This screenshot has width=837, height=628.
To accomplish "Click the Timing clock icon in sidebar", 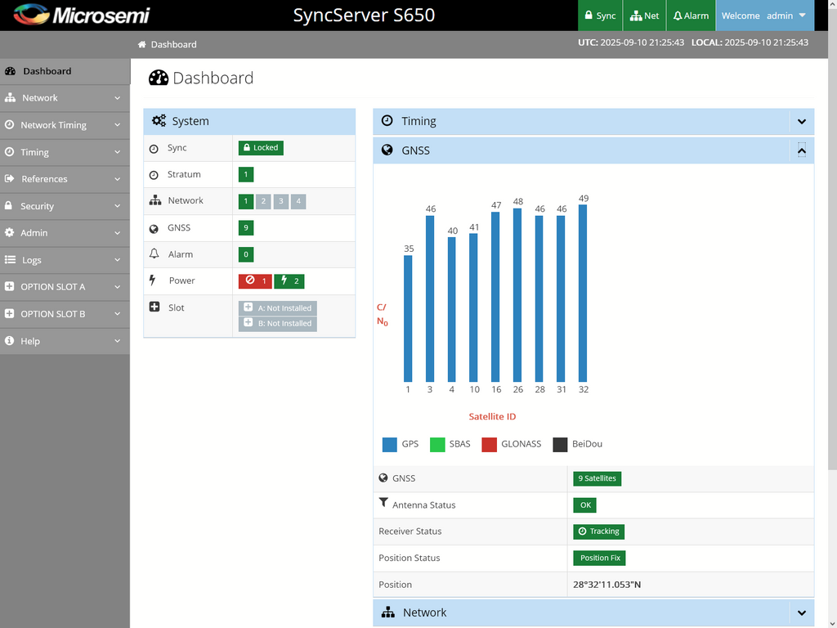I will point(9,151).
